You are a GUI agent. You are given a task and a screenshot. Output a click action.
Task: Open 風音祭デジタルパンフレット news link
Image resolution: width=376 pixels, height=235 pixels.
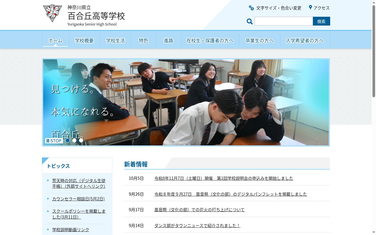231,194
